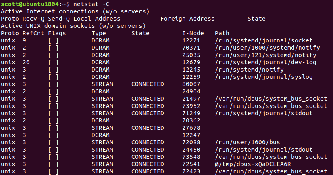333x175 pixels.
Task: Click inode value 21497
Action: pos(191,99)
